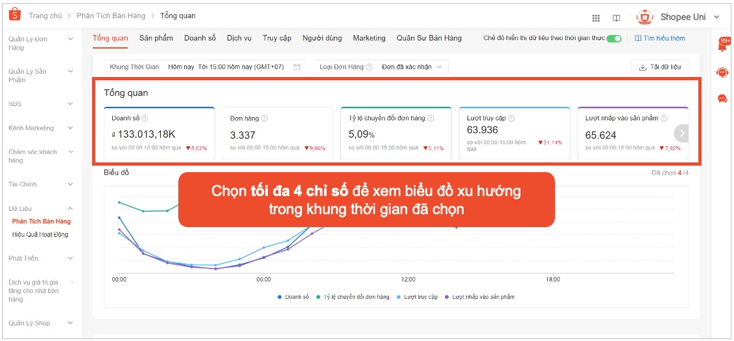Go to Phân Tích Bán Hàng breadcrumb

[x=112, y=16]
